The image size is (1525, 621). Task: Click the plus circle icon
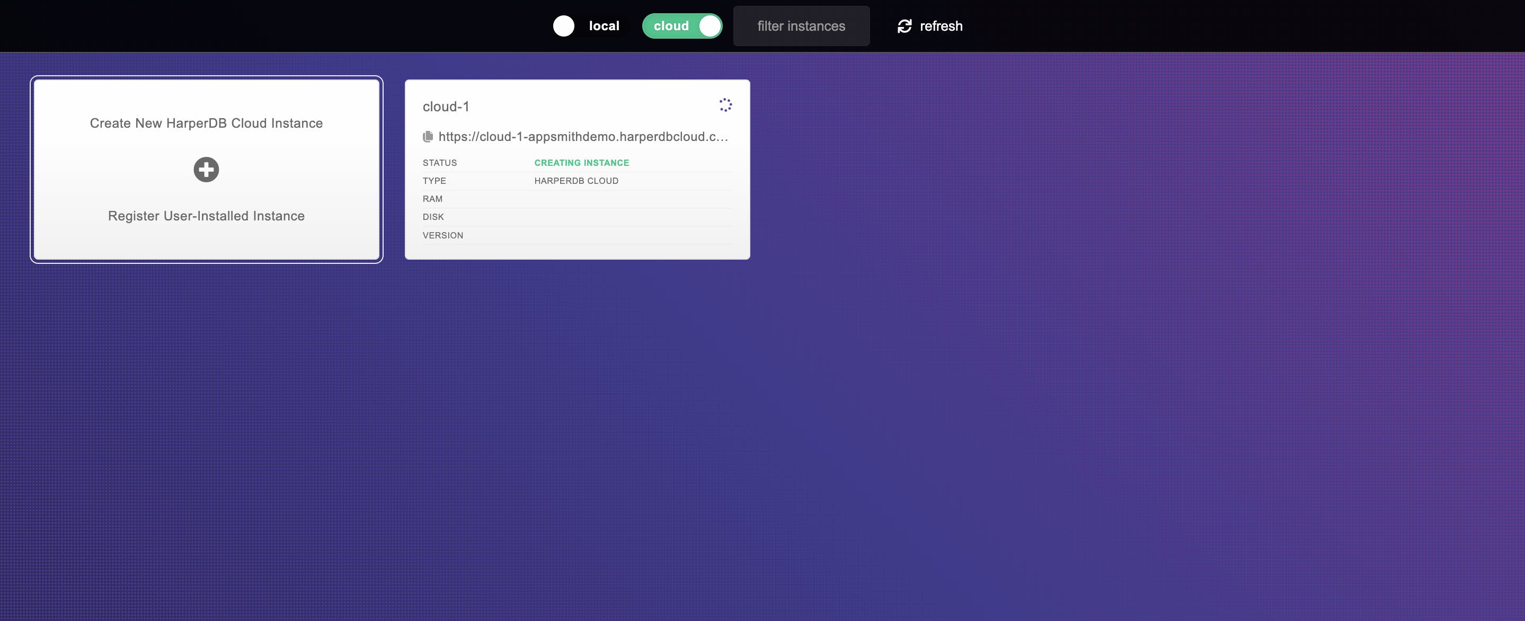tap(206, 170)
